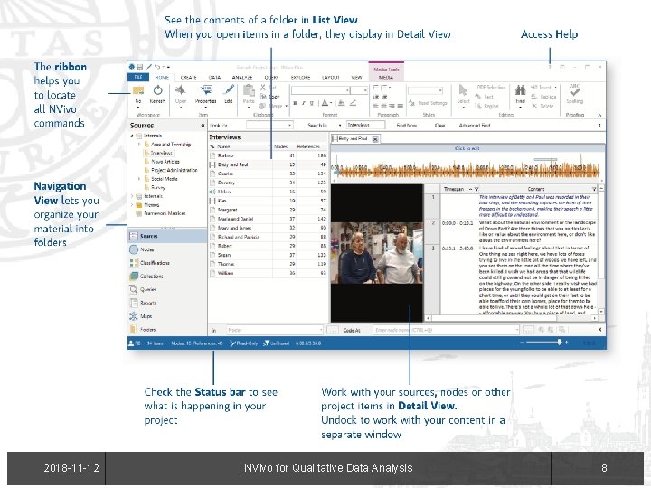This screenshot has width=651, height=488.
Task: Collapse the ribbon with the caret
Action: 599,115
